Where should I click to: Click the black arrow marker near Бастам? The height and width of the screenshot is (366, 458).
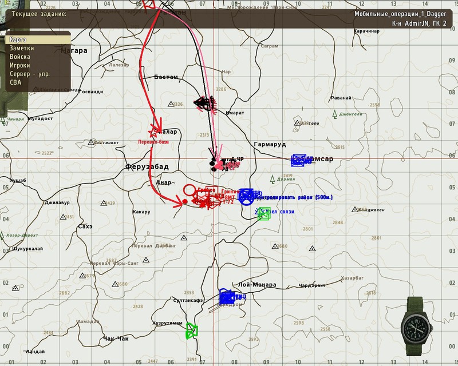coord(202,102)
